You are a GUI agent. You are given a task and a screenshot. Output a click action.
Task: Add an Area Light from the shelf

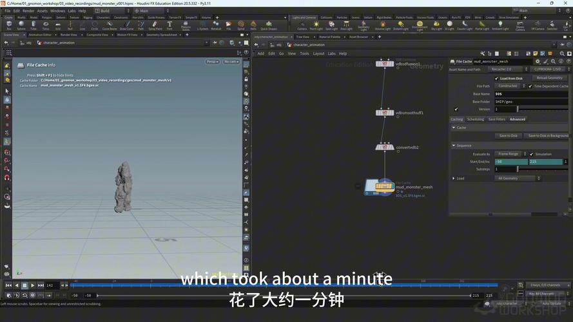click(x=346, y=25)
